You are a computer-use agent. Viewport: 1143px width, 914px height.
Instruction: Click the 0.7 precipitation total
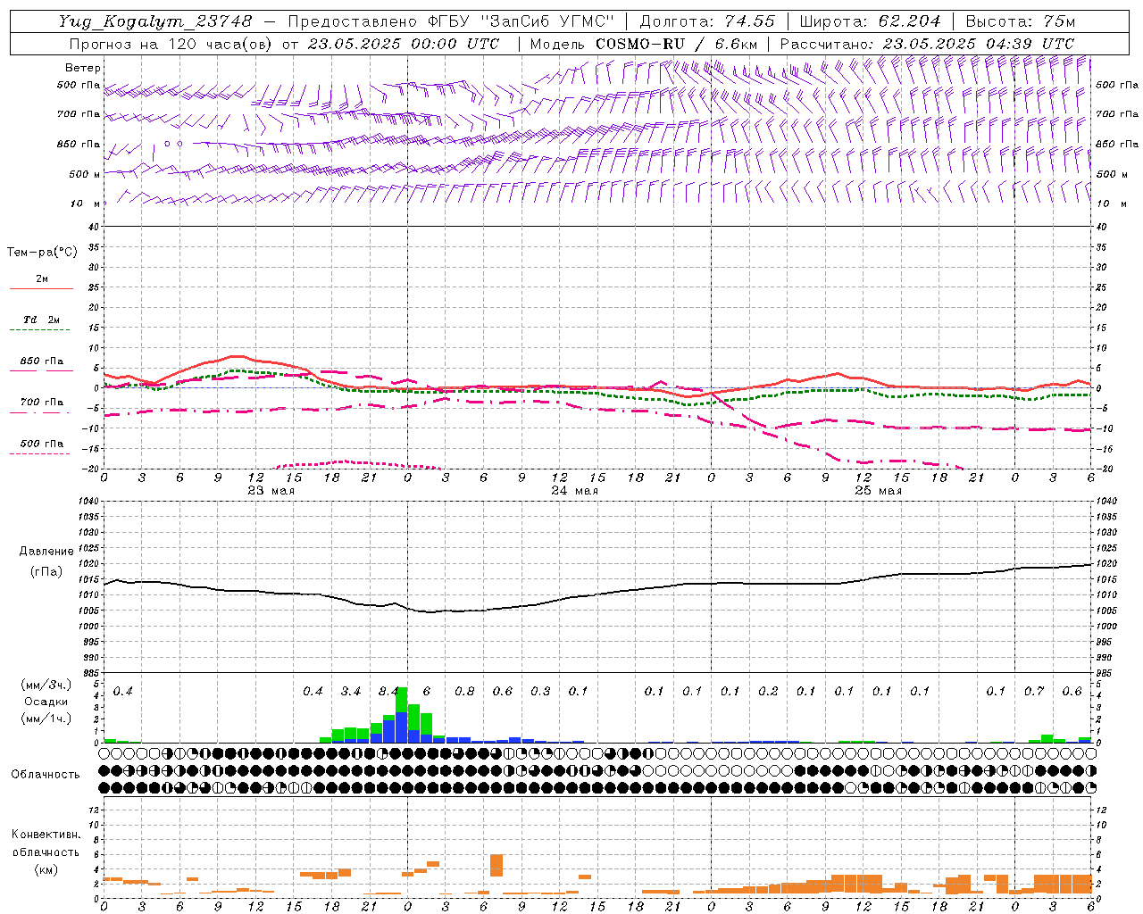(1034, 692)
